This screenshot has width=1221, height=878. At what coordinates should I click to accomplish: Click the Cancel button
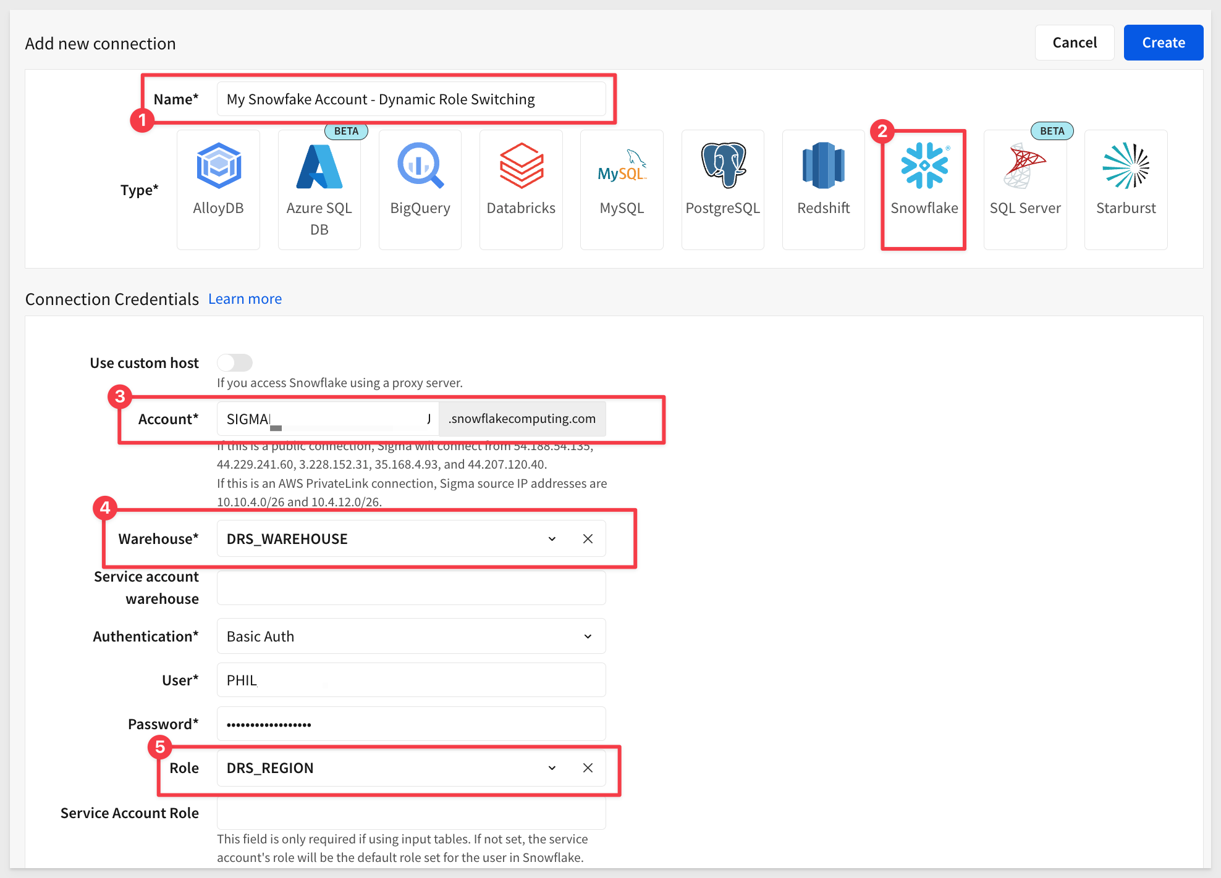pos(1075,43)
